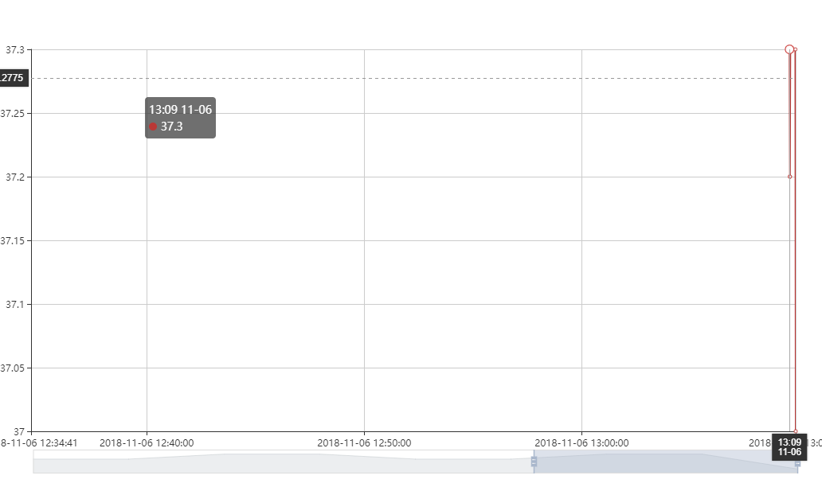
Task: Click the y-axis label '37.15'
Action: [13, 241]
